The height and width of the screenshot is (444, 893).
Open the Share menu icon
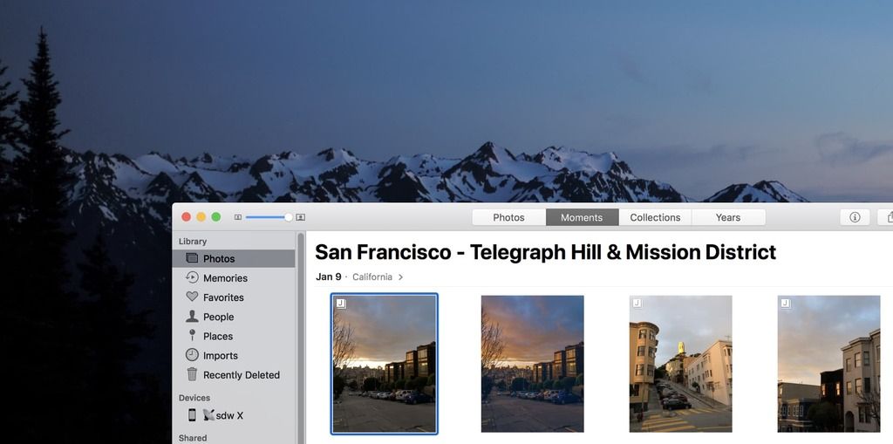887,217
